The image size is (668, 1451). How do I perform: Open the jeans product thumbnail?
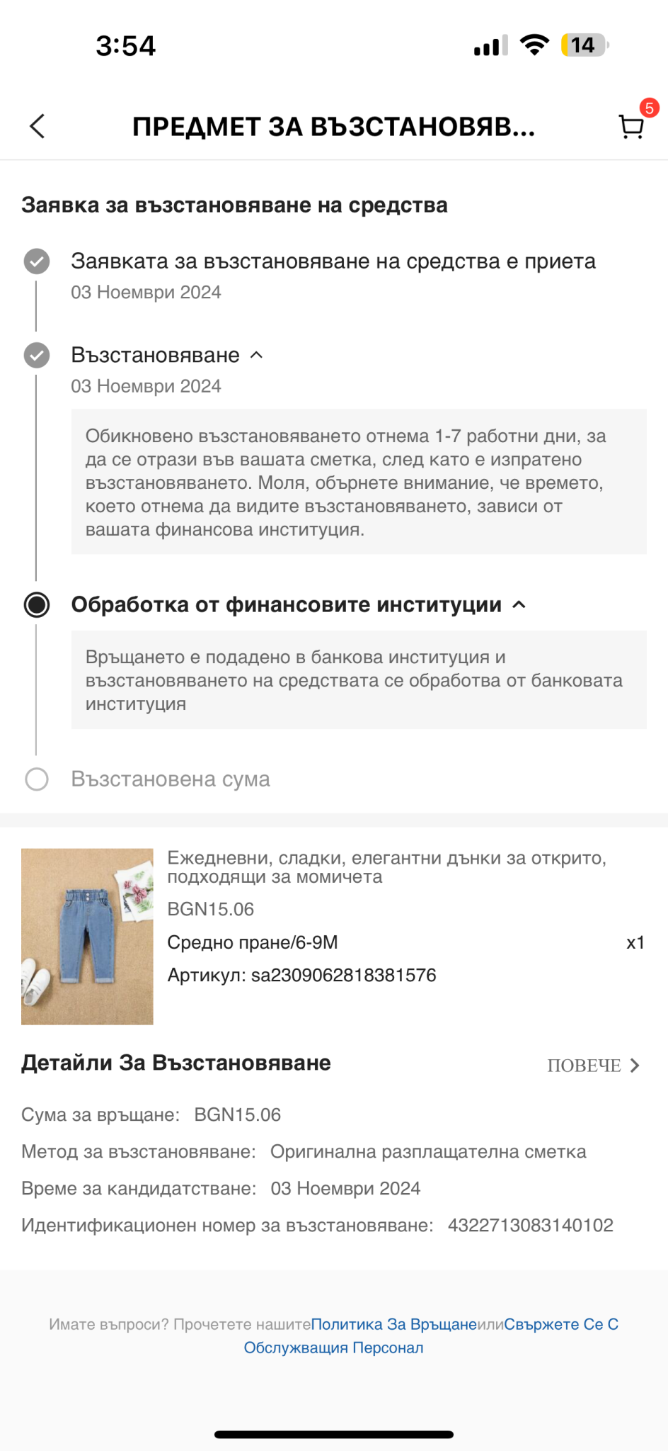coord(87,937)
